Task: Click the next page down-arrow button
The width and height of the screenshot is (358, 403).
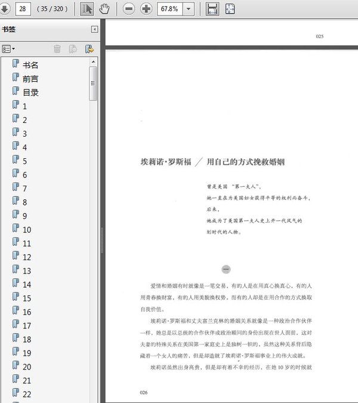Action: (x=5, y=9)
